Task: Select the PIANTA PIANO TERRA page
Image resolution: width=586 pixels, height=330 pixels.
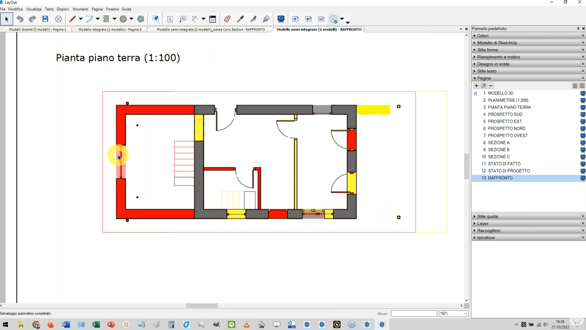Action: tap(509, 107)
